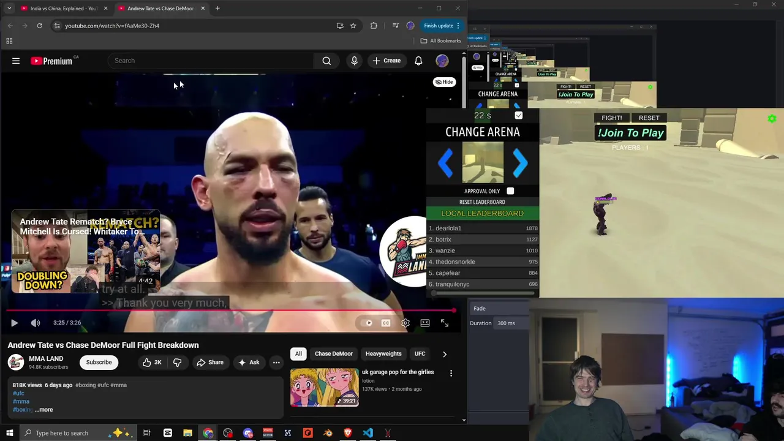
Task: Open game settings green gear icon
Action: (772, 119)
